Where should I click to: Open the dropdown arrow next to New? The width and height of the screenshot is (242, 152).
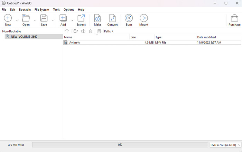17,20
